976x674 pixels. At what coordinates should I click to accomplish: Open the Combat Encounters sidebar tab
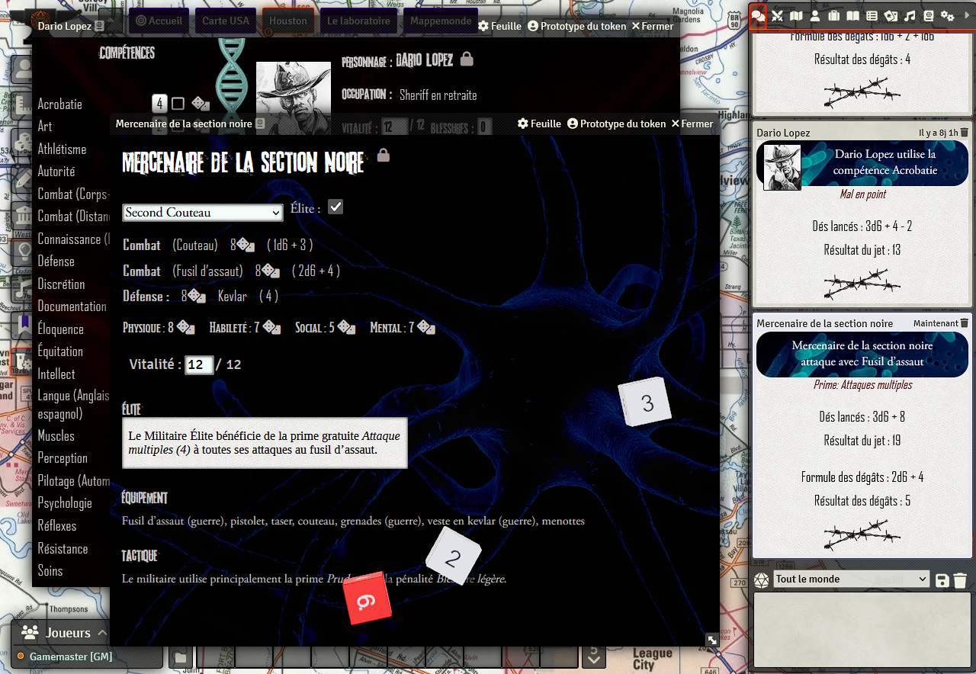777,15
